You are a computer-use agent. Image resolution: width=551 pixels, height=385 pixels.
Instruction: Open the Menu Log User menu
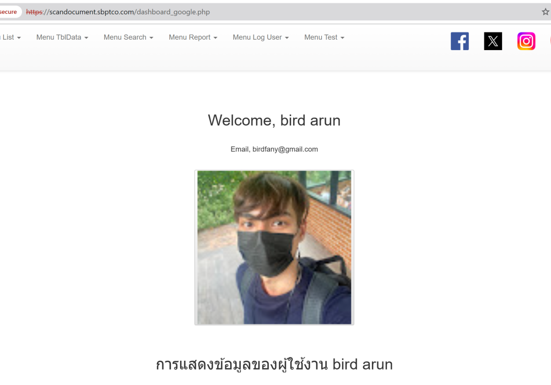click(261, 37)
